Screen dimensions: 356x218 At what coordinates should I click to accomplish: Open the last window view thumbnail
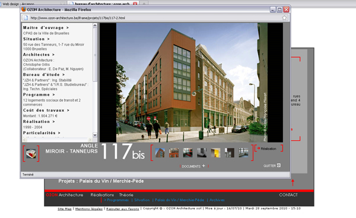click(x=243, y=153)
